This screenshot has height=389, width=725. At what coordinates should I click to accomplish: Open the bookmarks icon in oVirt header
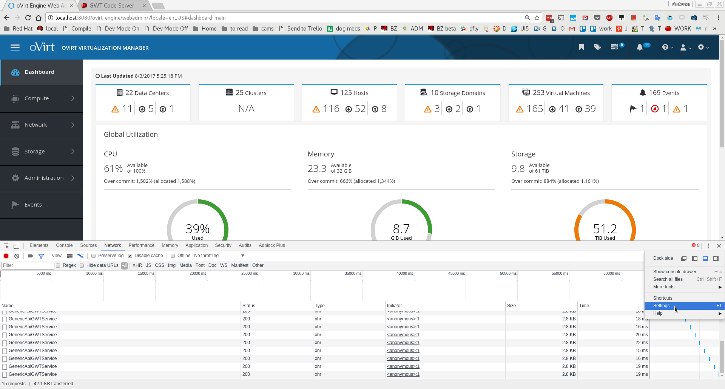pyautogui.click(x=581, y=47)
